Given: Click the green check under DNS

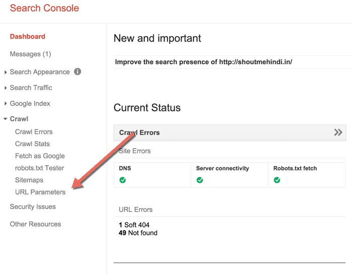Looking at the screenshot, I should point(123,180).
